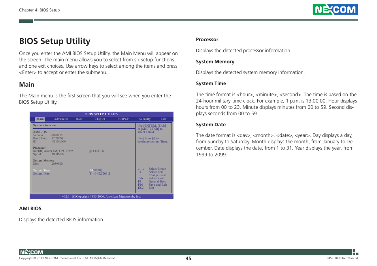Screen dimensions: 377x266
Task: Click the Version 08.00.15 line
Action: point(48,135)
